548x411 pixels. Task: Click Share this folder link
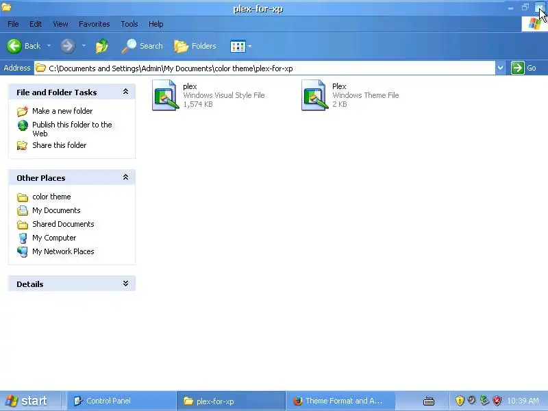59,145
